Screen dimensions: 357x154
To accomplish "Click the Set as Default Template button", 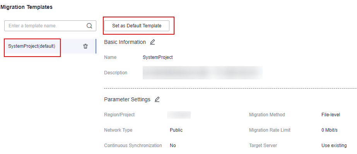I will click(x=137, y=26).
